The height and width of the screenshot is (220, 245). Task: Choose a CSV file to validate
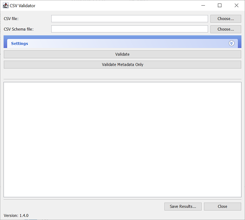tap(225, 19)
